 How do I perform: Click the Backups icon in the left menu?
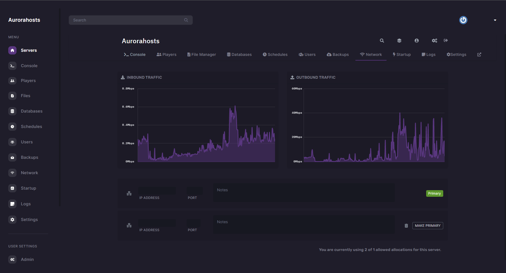click(12, 157)
